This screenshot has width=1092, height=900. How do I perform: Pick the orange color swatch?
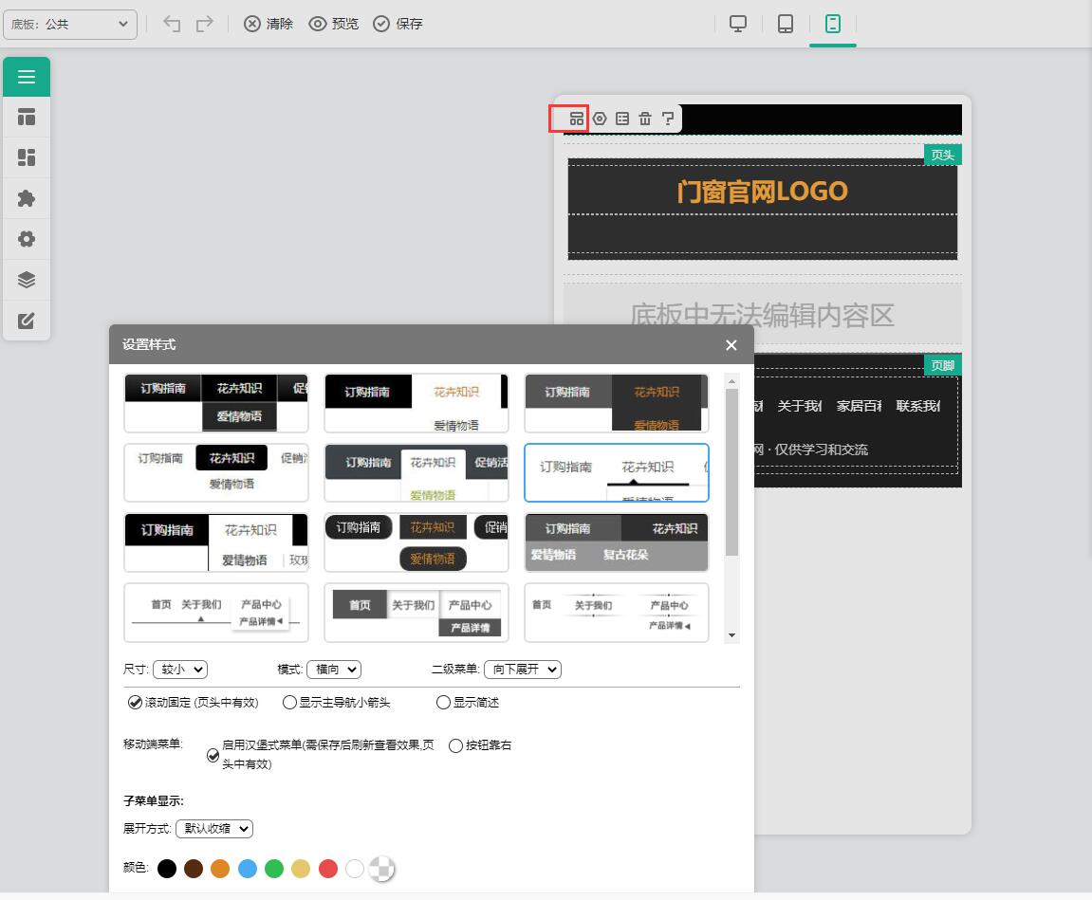[x=220, y=868]
